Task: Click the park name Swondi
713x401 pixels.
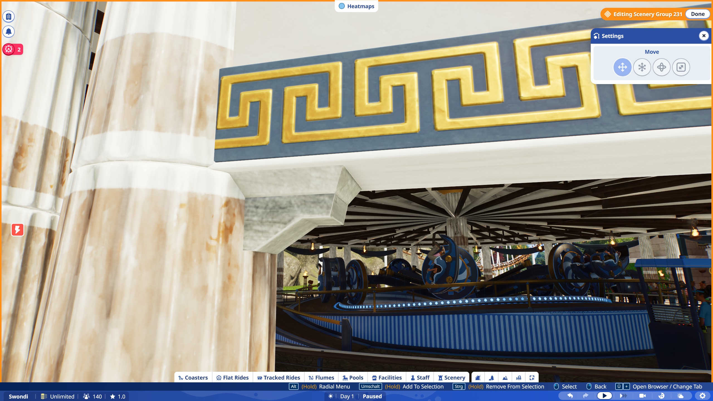Action: (x=18, y=396)
